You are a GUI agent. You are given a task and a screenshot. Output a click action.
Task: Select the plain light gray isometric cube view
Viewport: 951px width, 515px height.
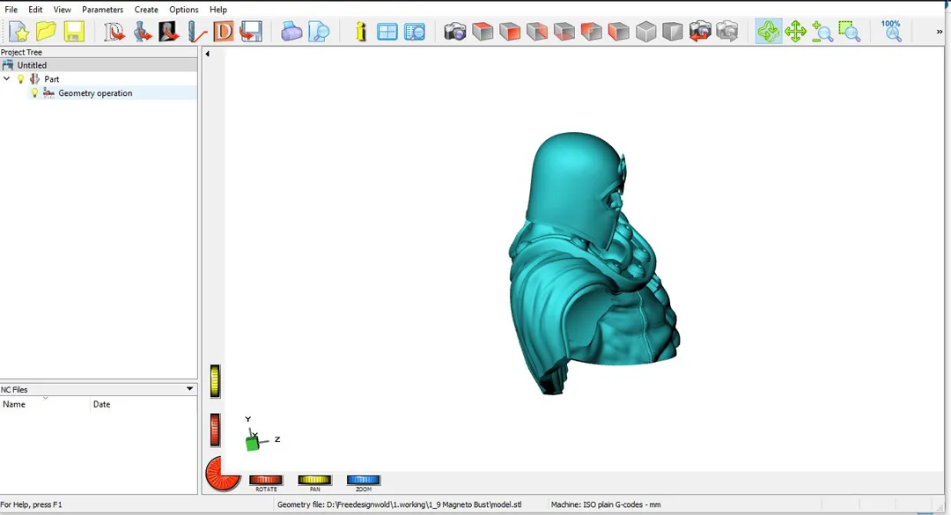pyautogui.click(x=646, y=32)
